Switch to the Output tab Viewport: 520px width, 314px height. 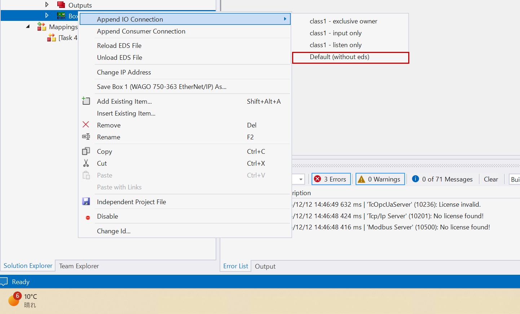[x=265, y=266]
